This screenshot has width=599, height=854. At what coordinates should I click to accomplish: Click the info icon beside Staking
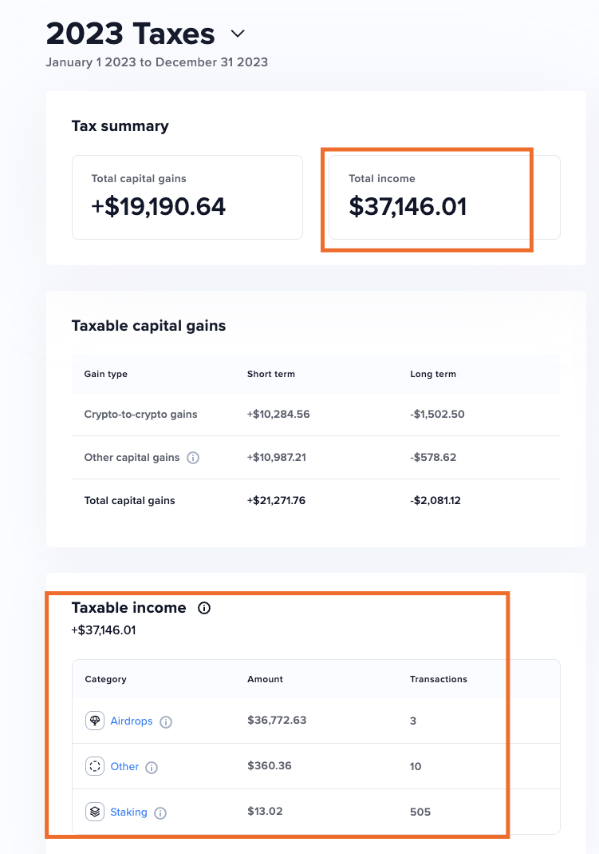click(160, 812)
